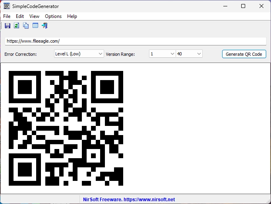Minimize the SimpleCodeGenerator window
This screenshot has width=271, height=204.
[x=225, y=6]
